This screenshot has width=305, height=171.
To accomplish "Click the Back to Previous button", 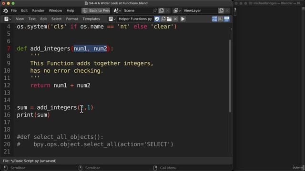I will point(96,10).
